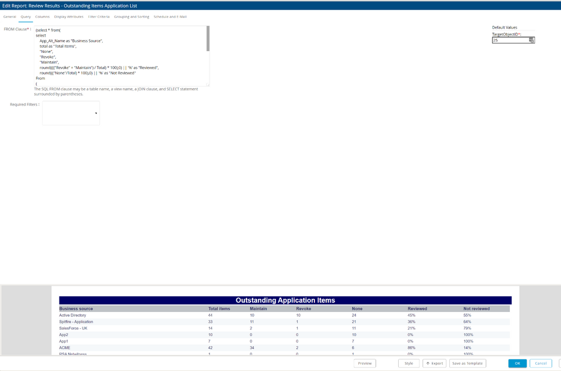The image size is (561, 371).
Task: Select the Query tab
Action: pyautogui.click(x=26, y=17)
